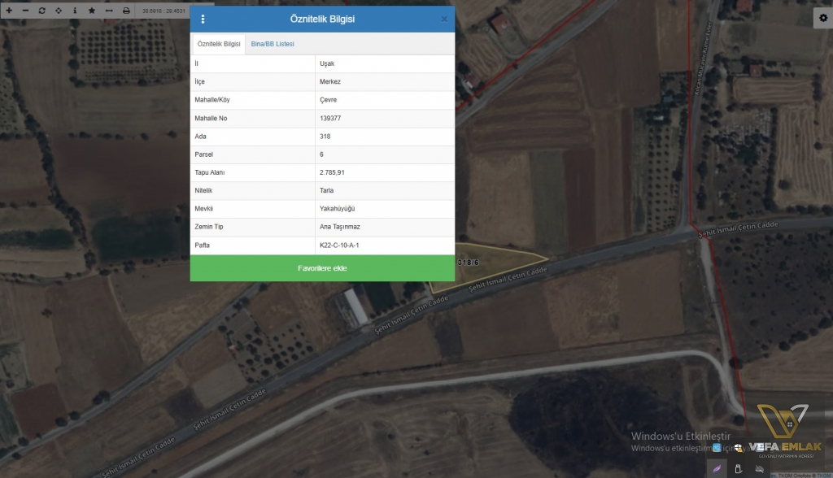Click the 318/6 parcel label on map
This screenshot has height=478, width=833.
[x=469, y=263]
